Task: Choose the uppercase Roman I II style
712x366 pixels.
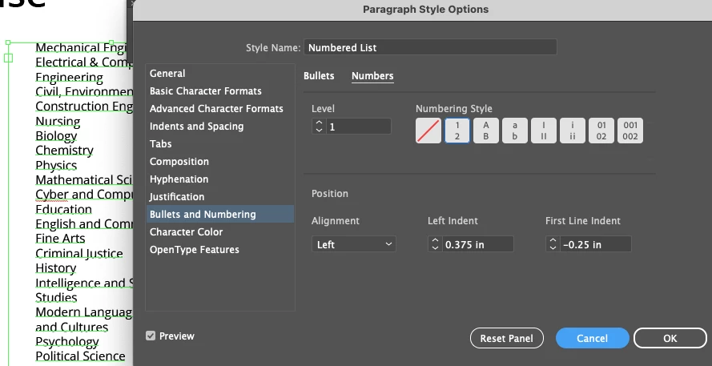Action: 544,131
